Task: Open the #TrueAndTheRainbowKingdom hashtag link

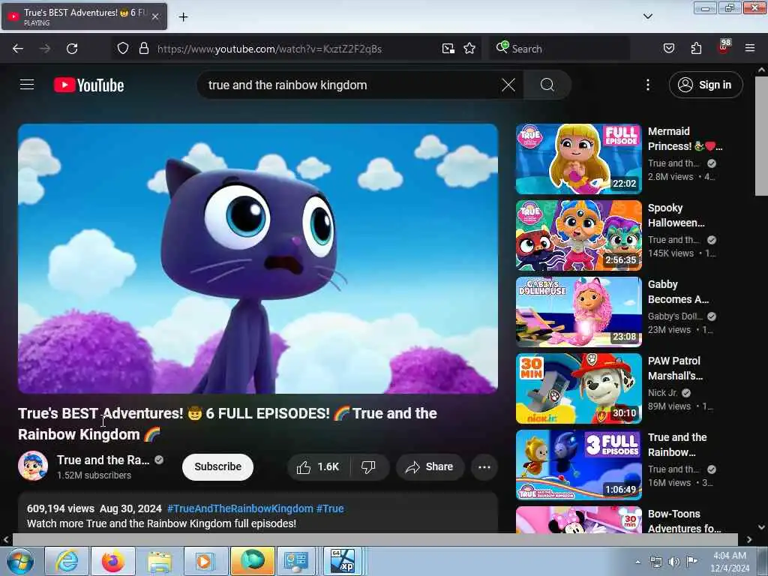Action: 240,508
